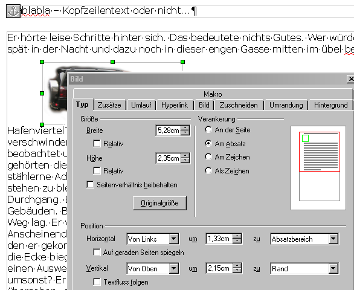
Task: Click the Vertikal offset 2,15cm field
Action: coord(219,268)
